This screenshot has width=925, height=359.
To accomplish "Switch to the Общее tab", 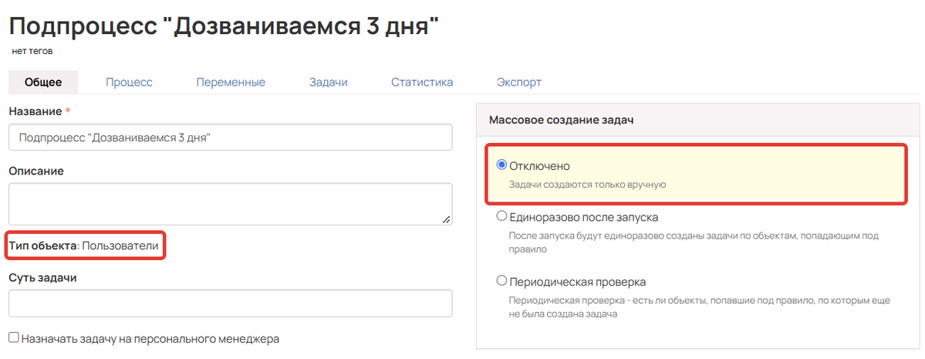I will [x=43, y=82].
